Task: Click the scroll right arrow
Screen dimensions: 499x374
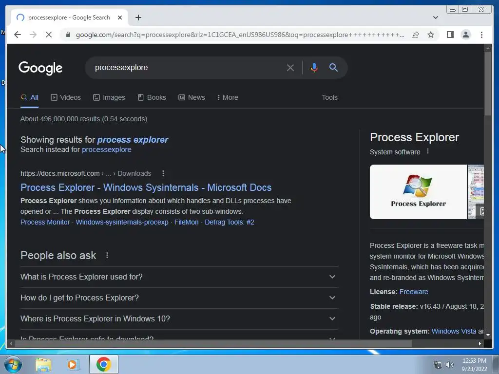Action: 480,343
